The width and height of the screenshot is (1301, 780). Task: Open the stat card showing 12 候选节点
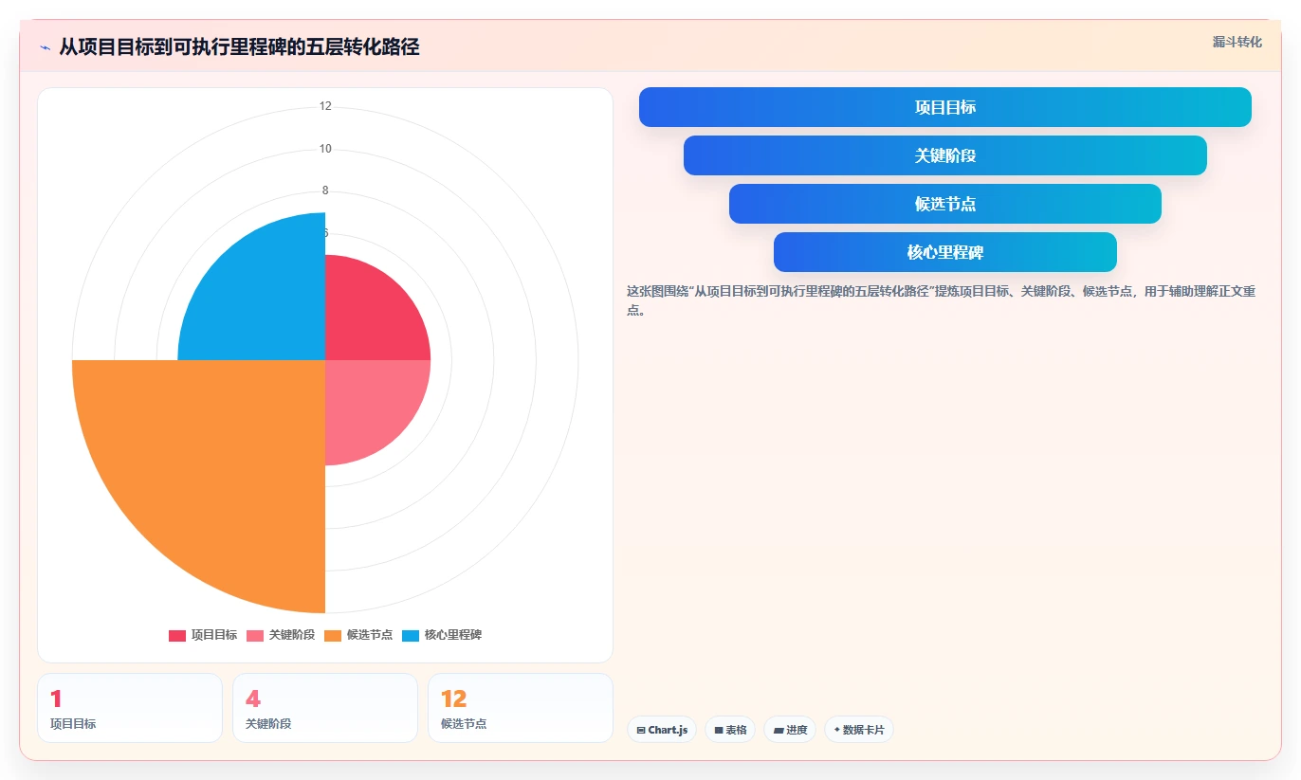pyautogui.click(x=521, y=708)
